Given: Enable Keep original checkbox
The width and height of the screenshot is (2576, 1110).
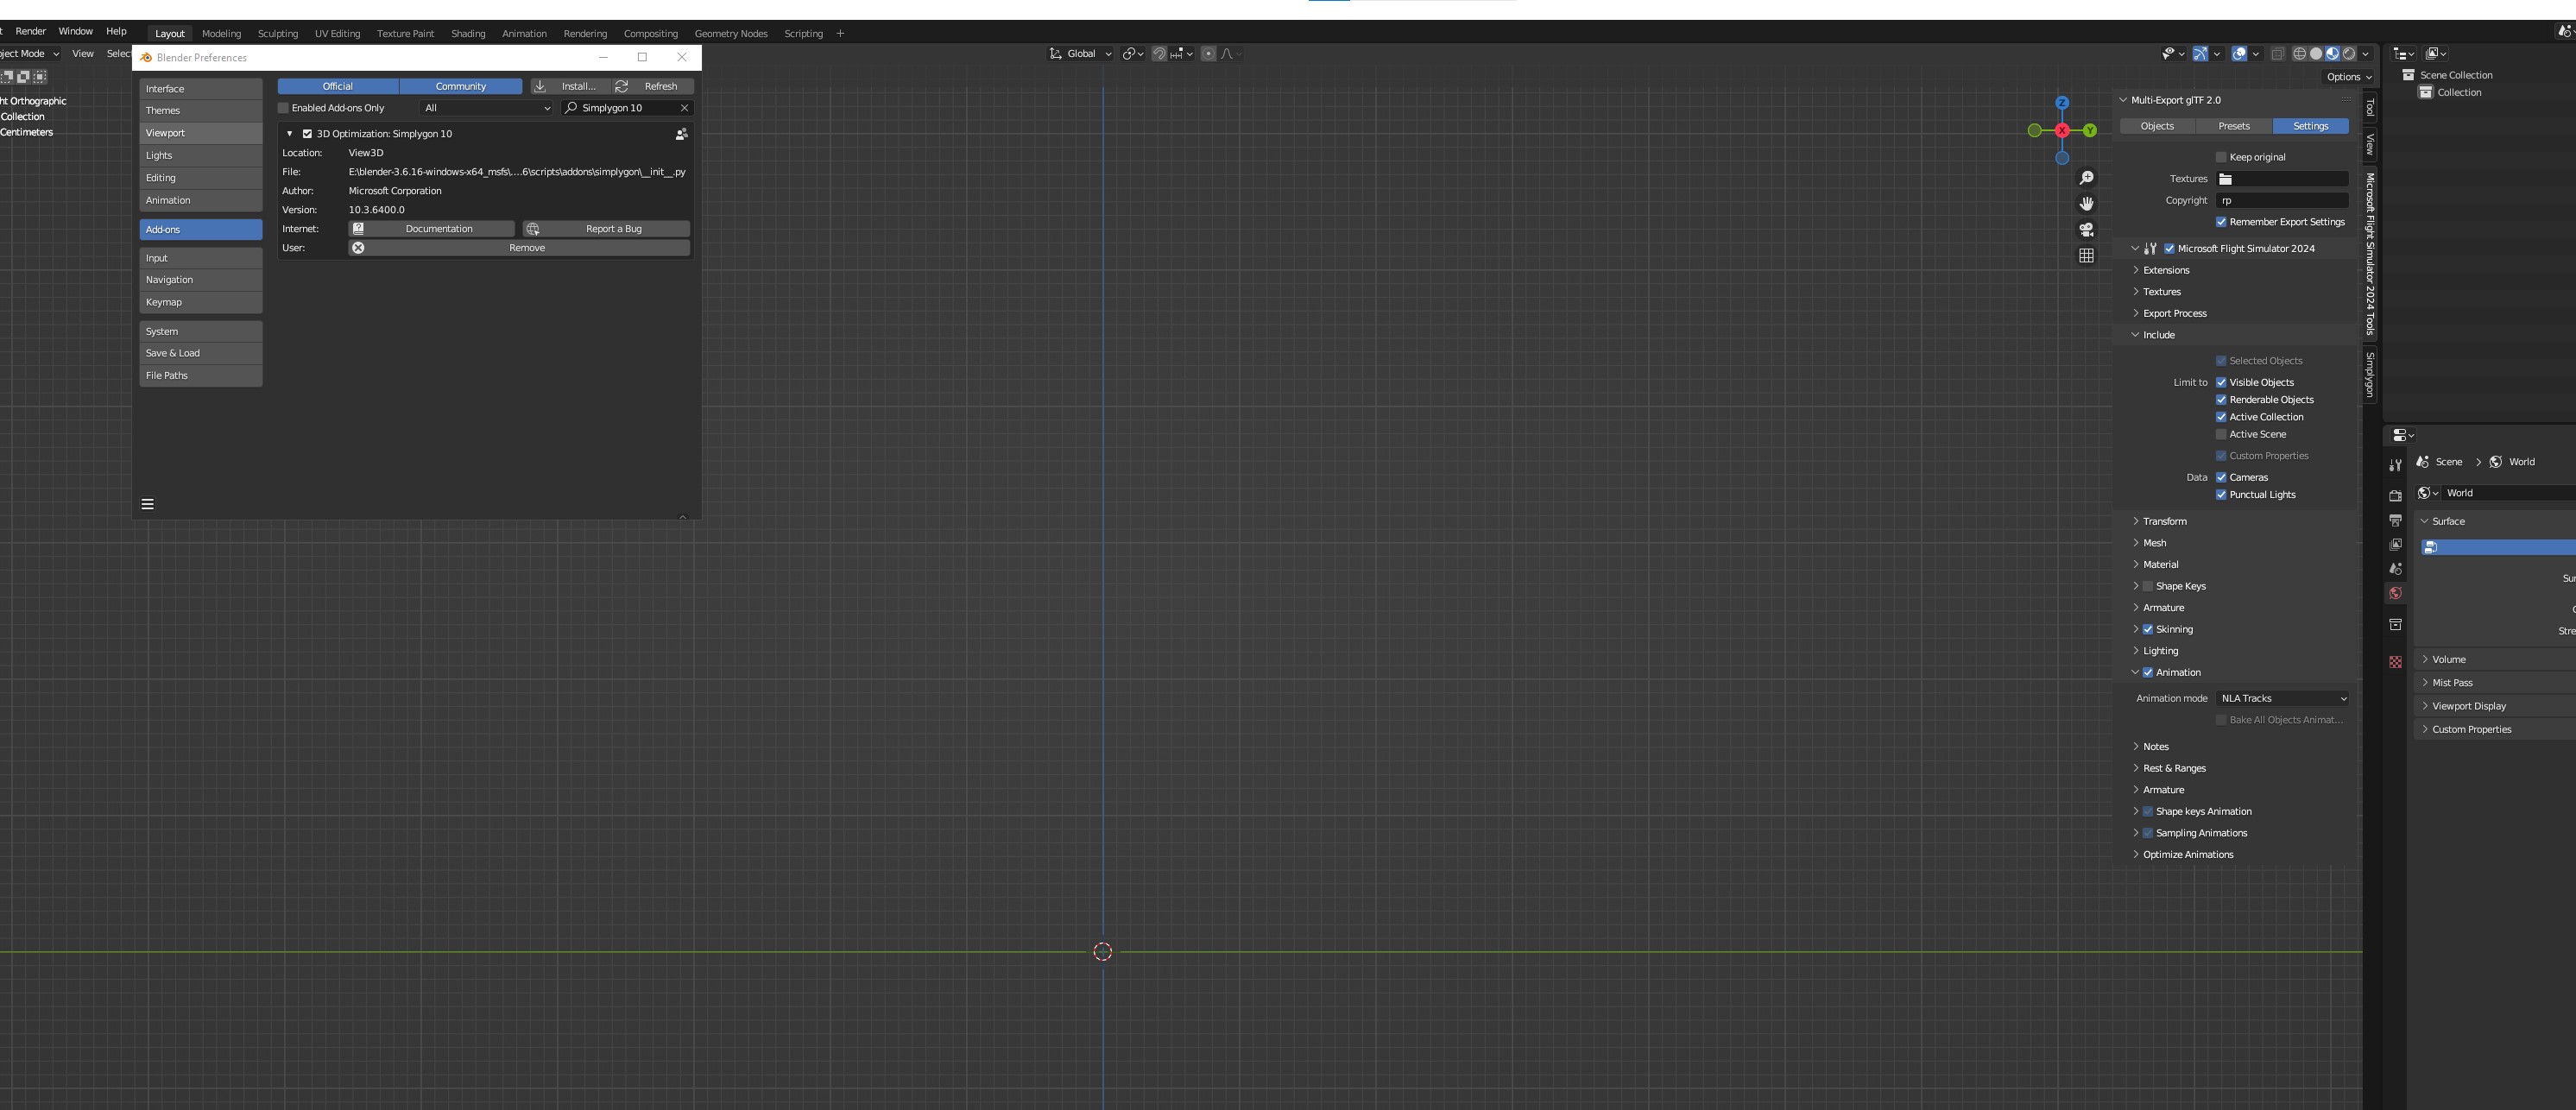Looking at the screenshot, I should [2221, 157].
